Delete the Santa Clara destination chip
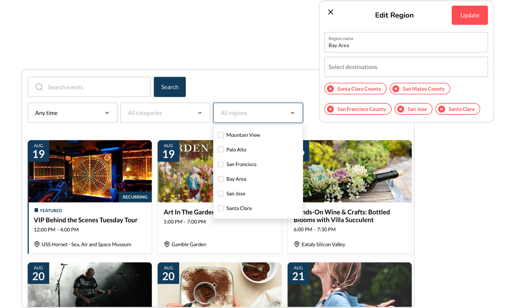The image size is (513, 308). pyautogui.click(x=442, y=109)
